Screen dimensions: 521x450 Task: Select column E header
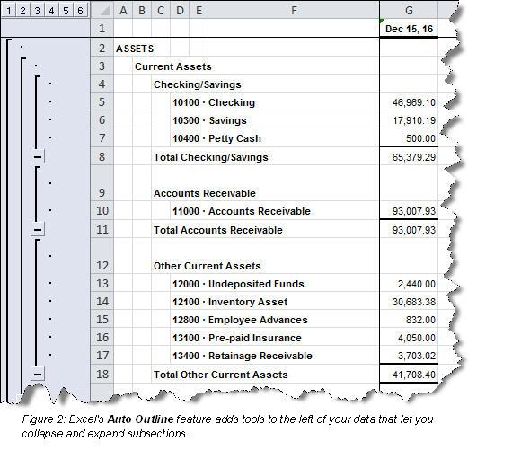[199, 10]
